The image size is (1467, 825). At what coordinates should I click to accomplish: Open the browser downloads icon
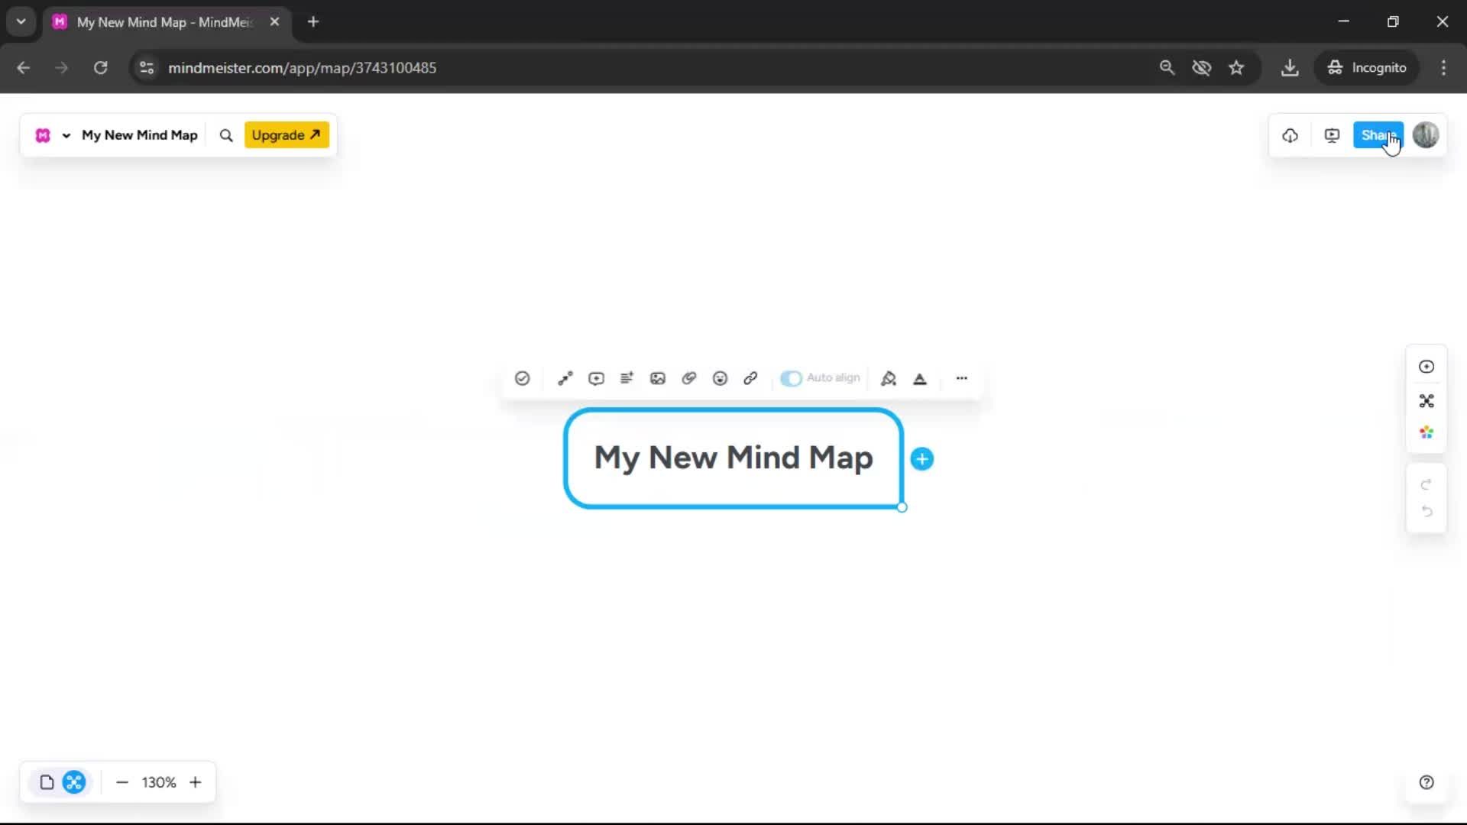point(1290,68)
